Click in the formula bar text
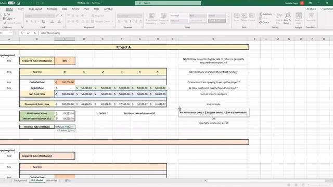333x187 pixels. pyautogui.click(x=50, y=33)
